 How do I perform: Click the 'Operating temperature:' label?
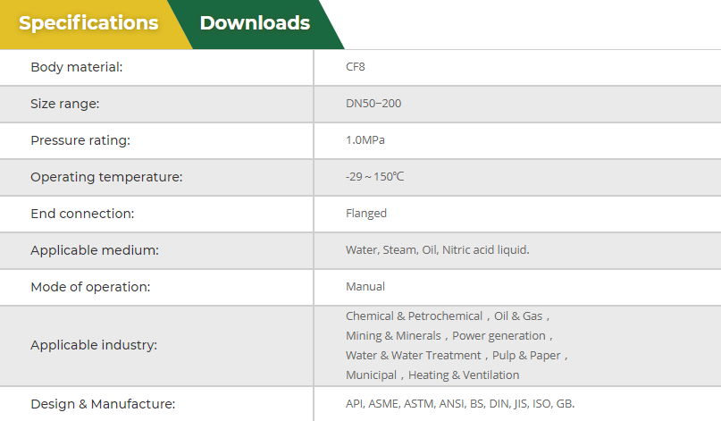click(x=106, y=177)
